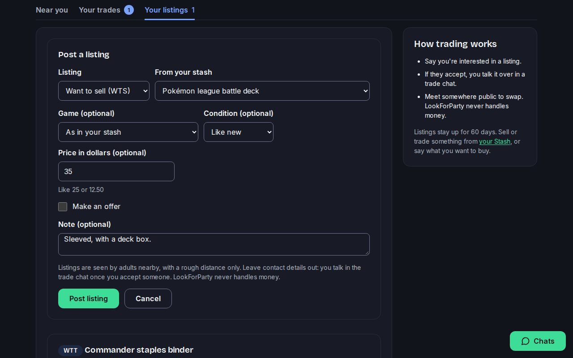Screen dimensions: 573x358
Task: Click the Post a listing heading
Action: point(84,55)
